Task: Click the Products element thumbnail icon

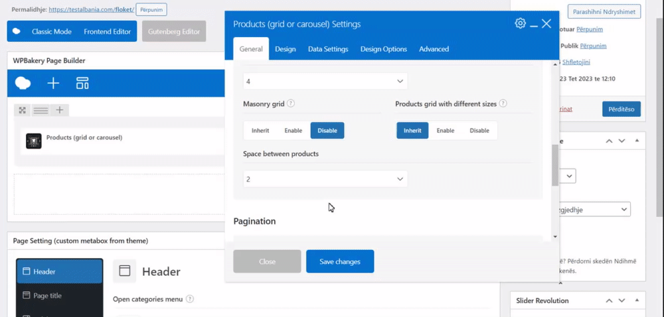Action: click(x=34, y=141)
